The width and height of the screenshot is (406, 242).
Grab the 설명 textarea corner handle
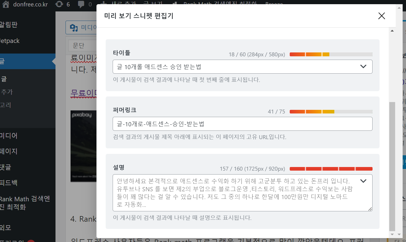click(x=370, y=209)
